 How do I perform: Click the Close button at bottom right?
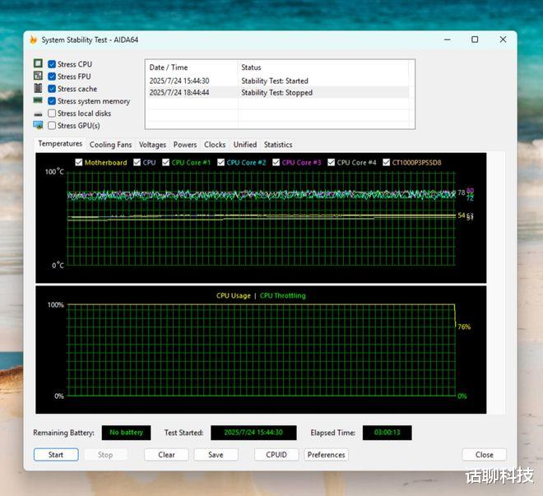(484, 455)
